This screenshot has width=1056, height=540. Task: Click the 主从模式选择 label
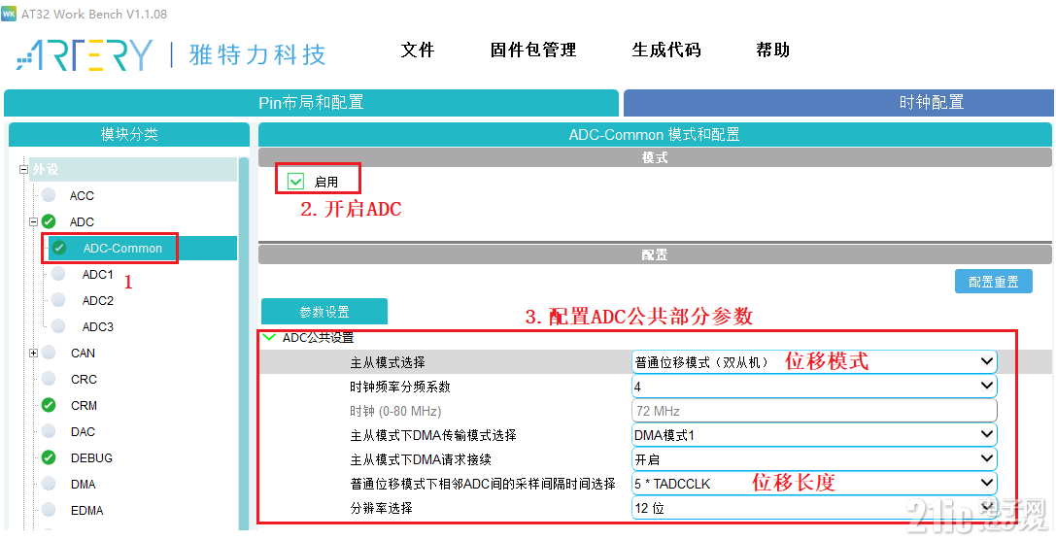click(388, 363)
